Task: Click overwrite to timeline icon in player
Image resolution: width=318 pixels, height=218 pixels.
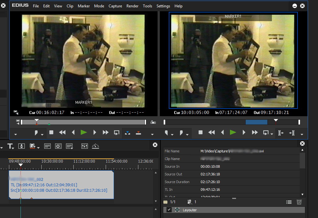Action: point(138,133)
